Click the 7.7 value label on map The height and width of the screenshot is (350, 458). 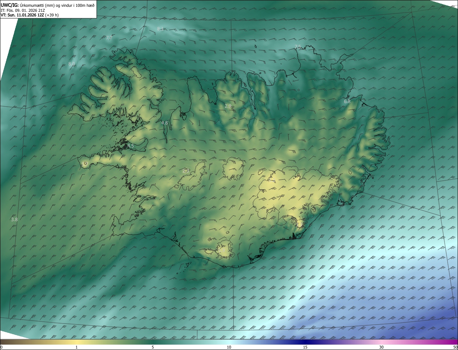109,38
